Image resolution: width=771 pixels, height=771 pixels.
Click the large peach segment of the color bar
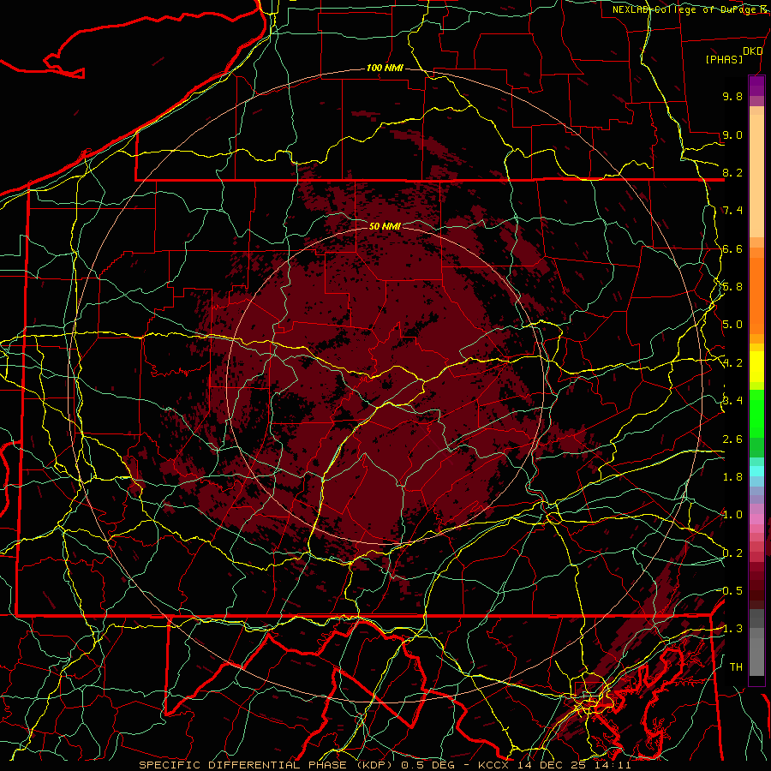tap(756, 177)
